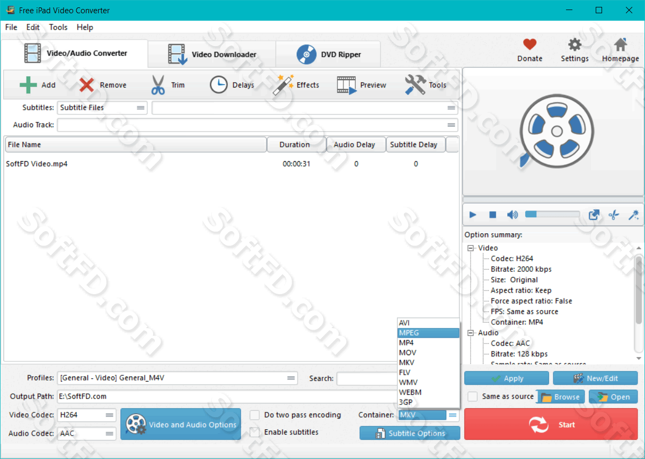Open the Video Codec dropdown
The image size is (645, 459).
pos(87,415)
